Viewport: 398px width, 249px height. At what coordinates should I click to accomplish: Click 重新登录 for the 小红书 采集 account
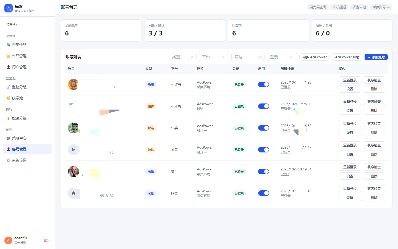[x=350, y=80]
